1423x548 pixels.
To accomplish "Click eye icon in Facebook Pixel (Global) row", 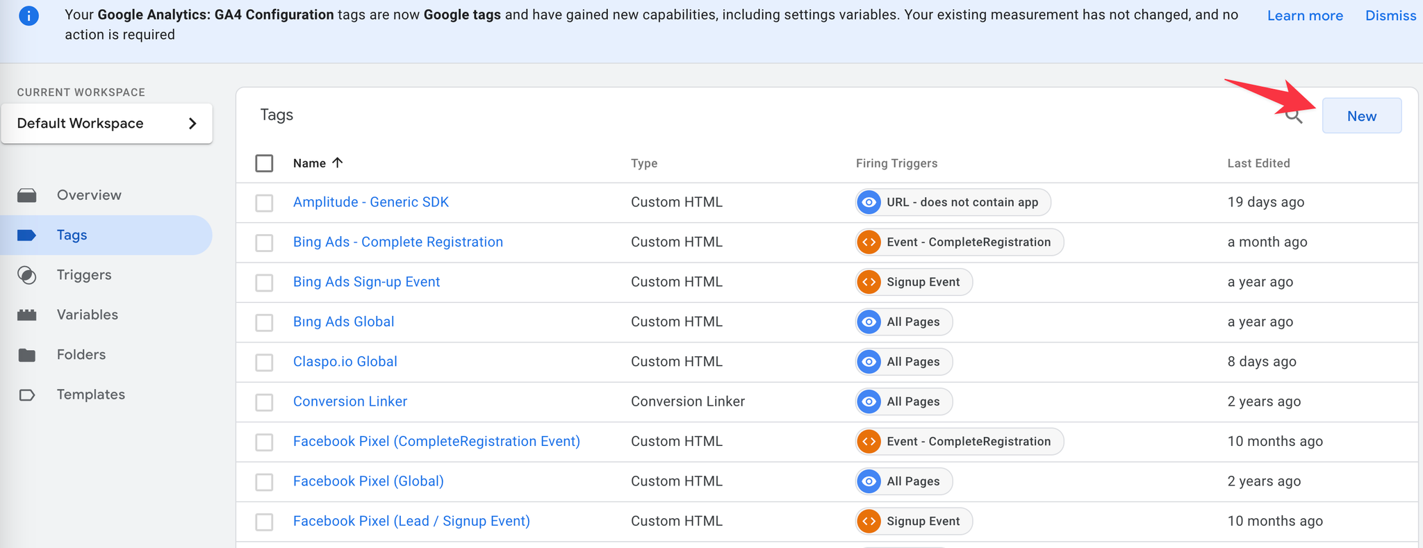I will (x=869, y=481).
